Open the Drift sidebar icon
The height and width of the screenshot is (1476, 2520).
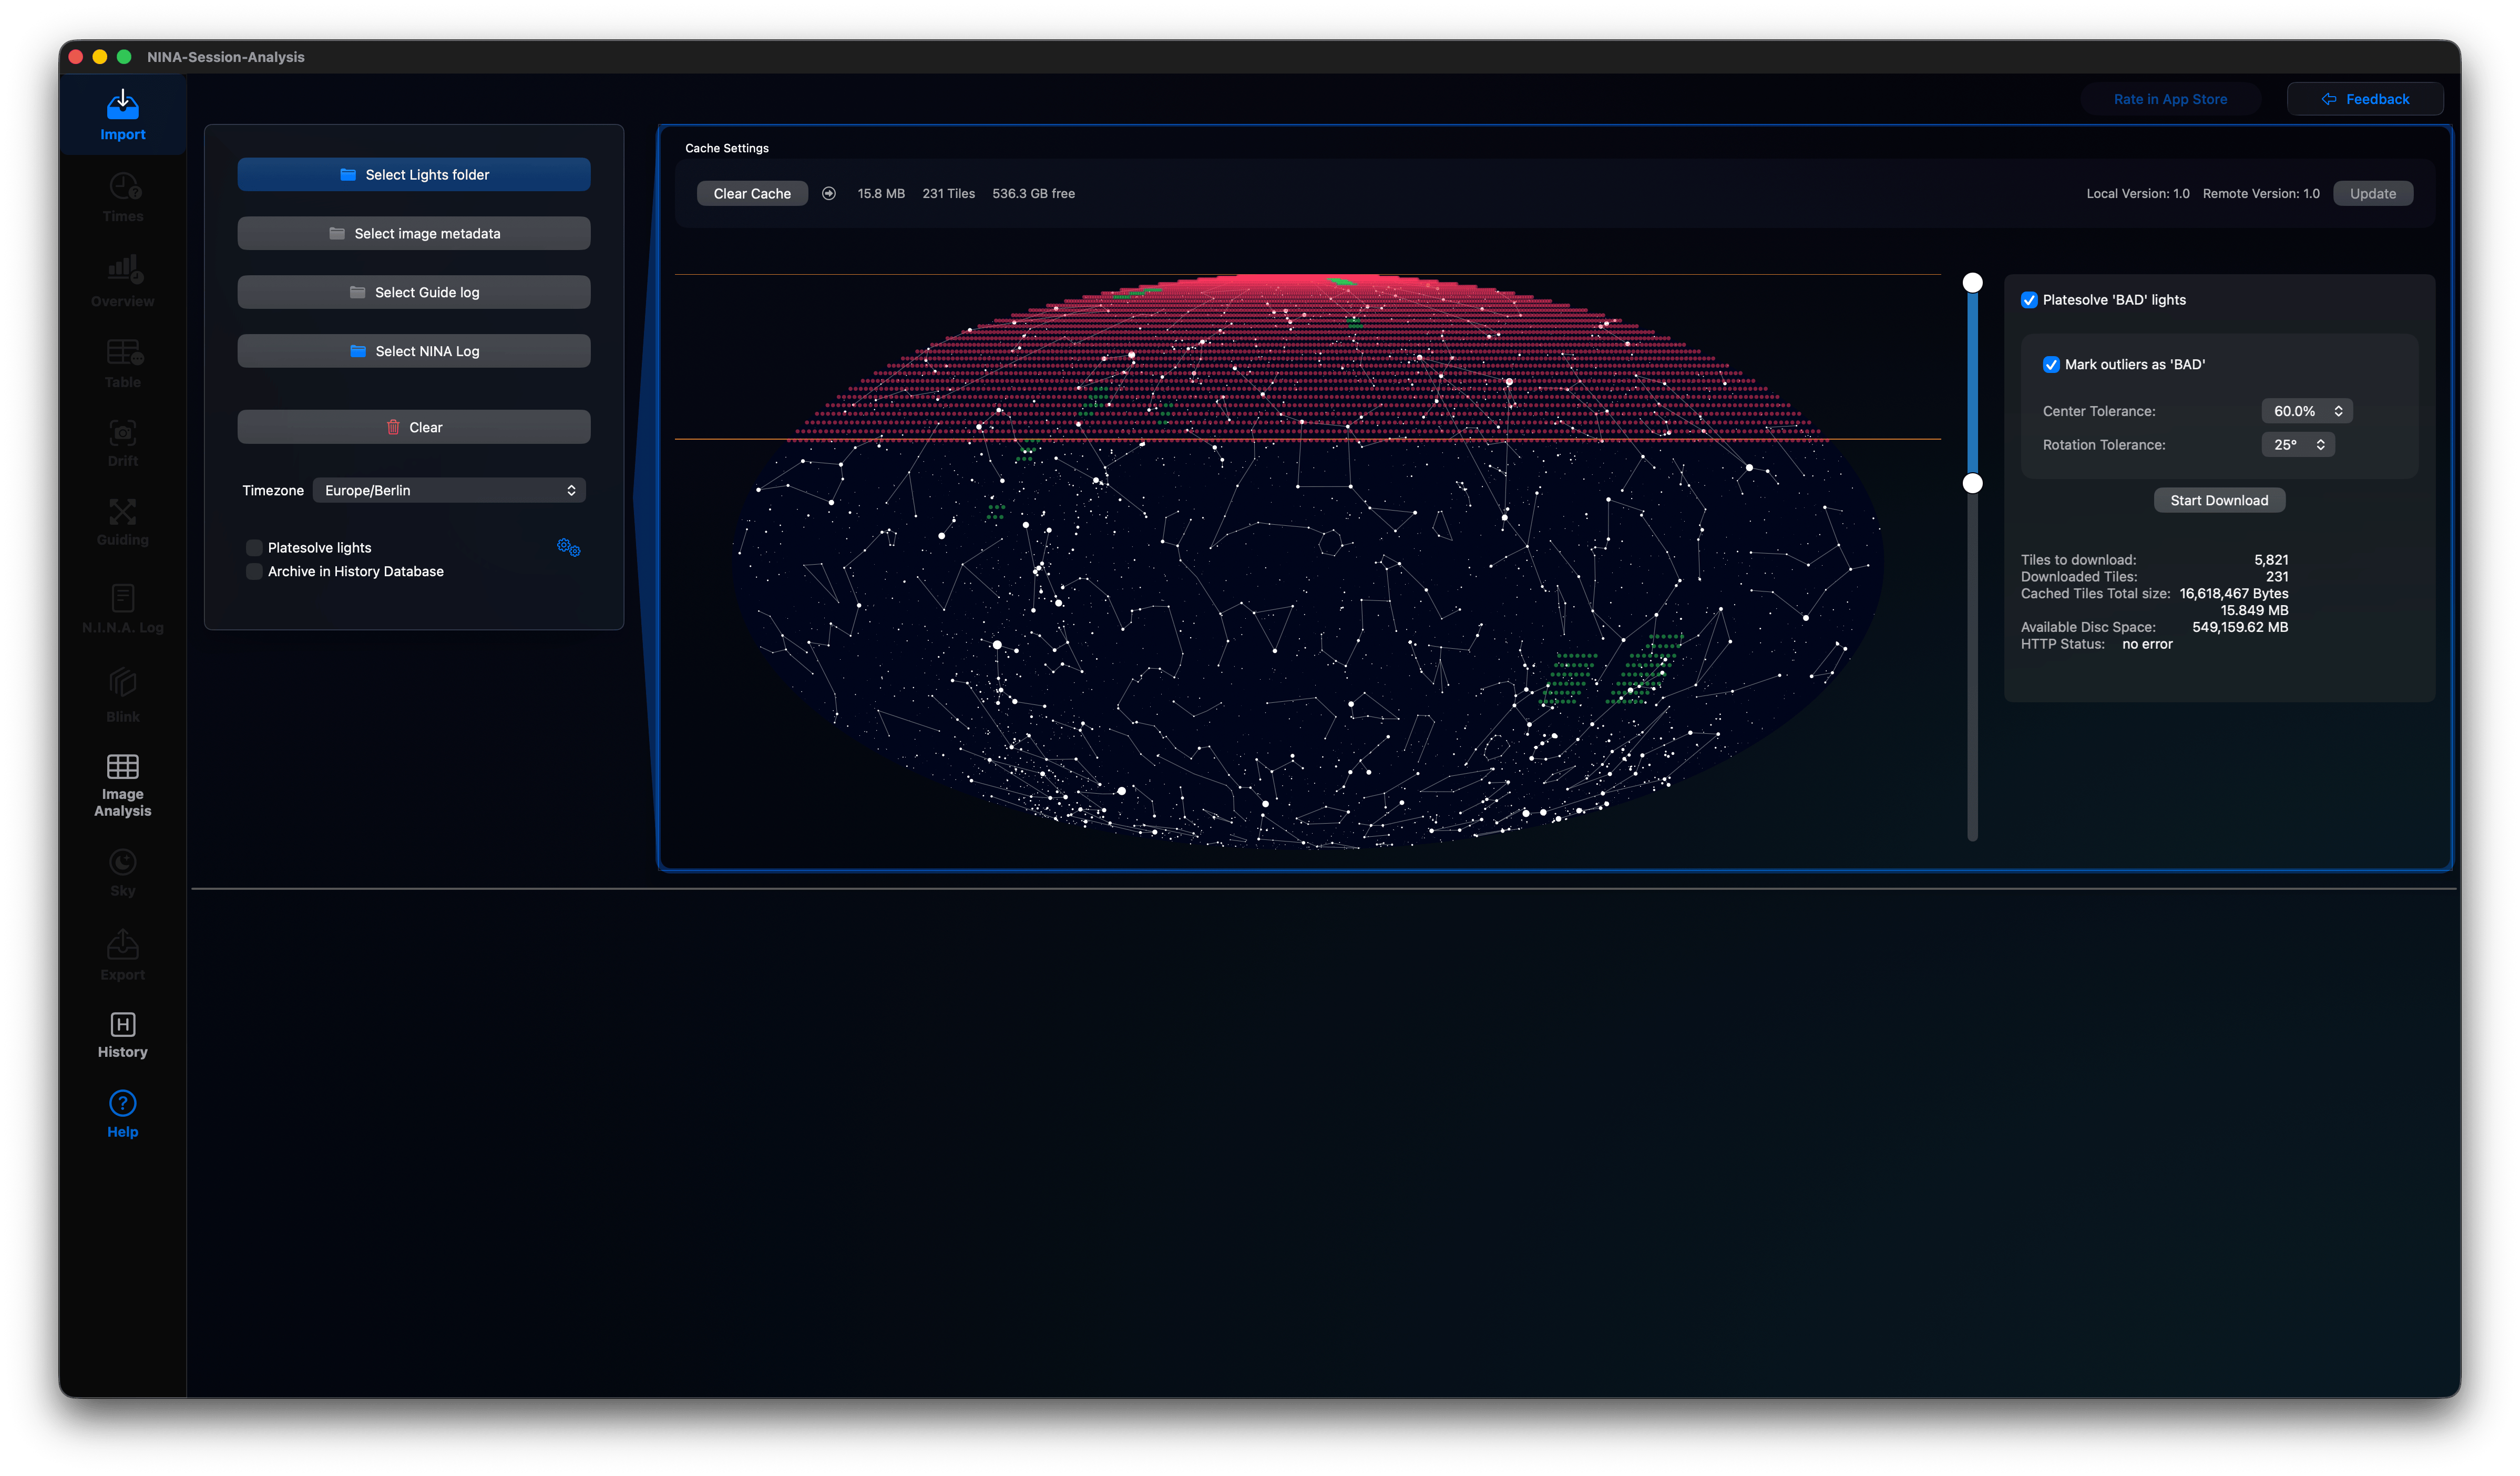tap(123, 433)
